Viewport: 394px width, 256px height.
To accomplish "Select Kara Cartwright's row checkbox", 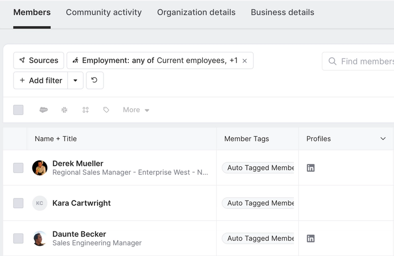I will [18, 203].
